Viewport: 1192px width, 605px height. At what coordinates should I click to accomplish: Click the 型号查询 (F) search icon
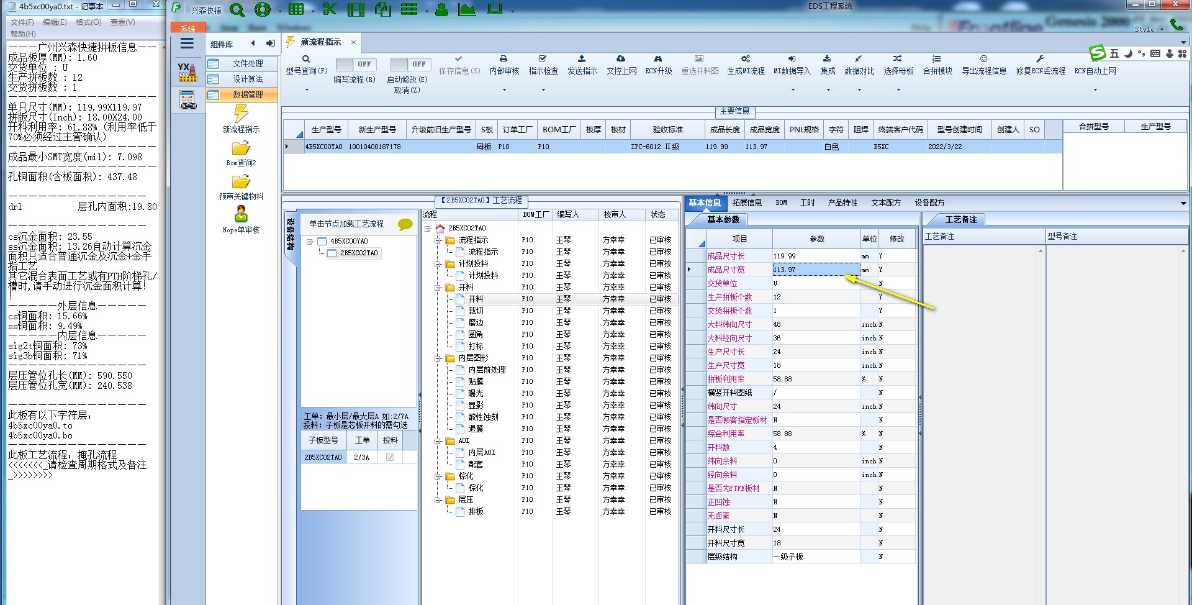[306, 59]
